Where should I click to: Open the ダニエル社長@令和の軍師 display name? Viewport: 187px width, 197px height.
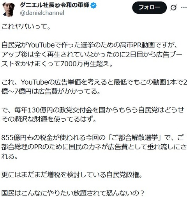click(x=55, y=5)
